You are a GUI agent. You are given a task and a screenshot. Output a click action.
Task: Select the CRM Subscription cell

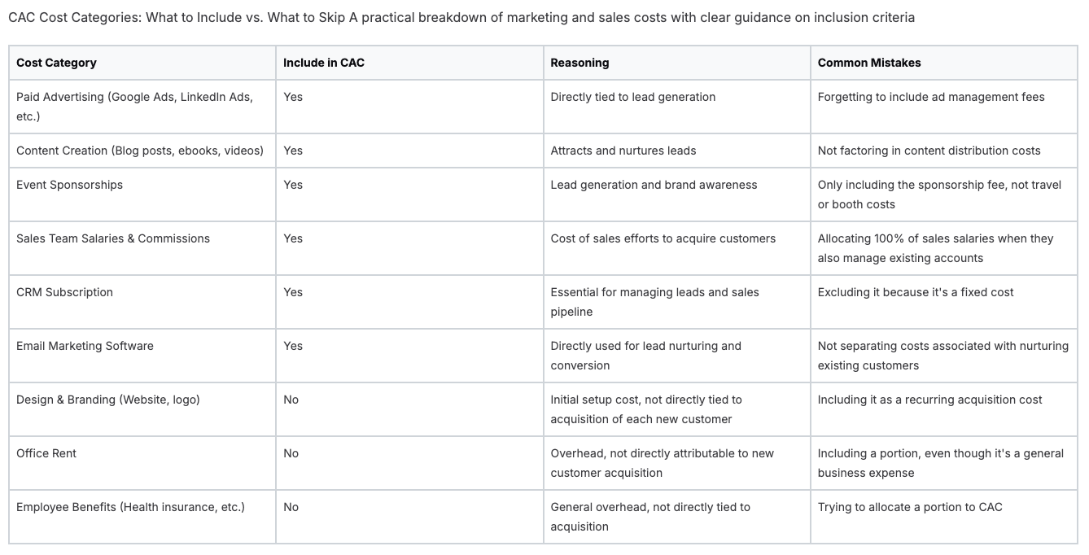[x=142, y=302]
